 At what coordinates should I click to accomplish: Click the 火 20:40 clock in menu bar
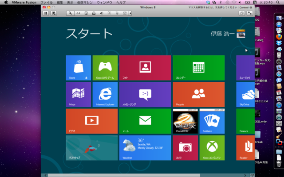(x=266, y=2)
